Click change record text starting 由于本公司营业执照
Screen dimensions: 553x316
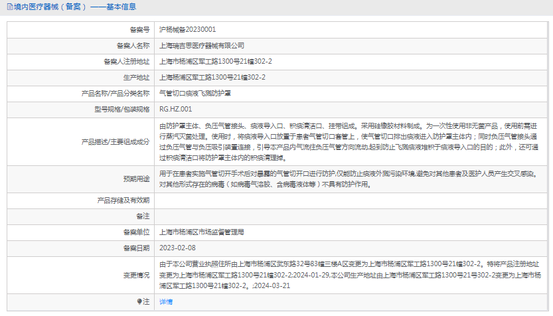pos(350,275)
